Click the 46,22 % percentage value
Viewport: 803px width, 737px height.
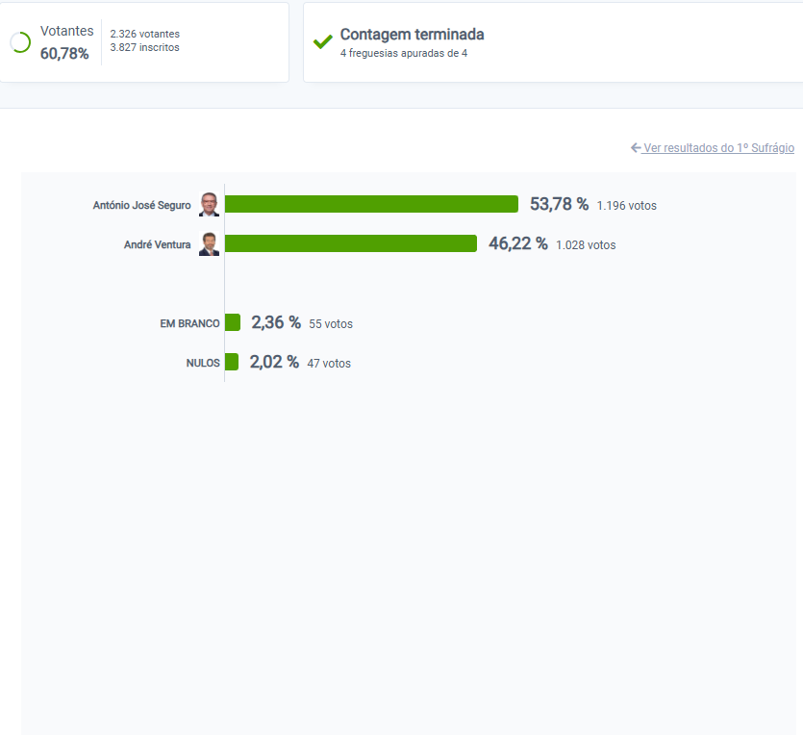[517, 243]
